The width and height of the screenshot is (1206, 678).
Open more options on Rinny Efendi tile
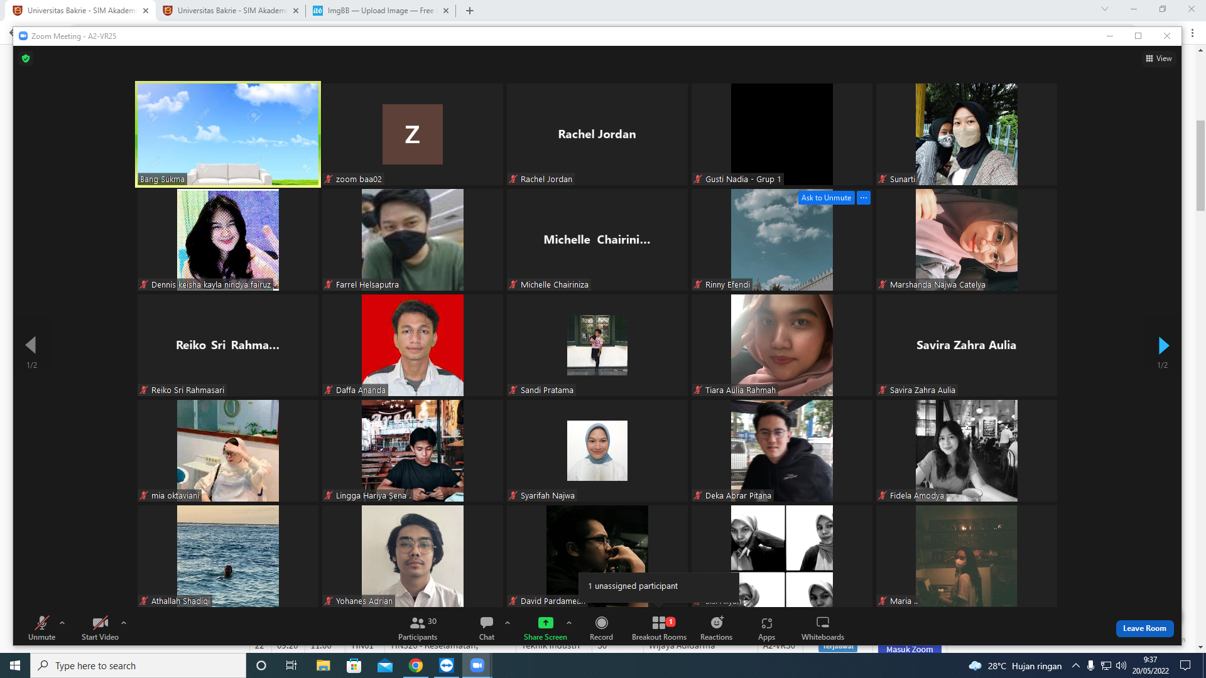tap(864, 198)
